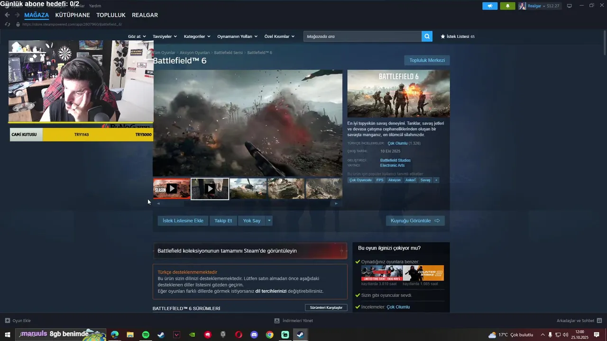The height and width of the screenshot is (341, 607).
Task: Click the Realgar profile avatar
Action: (x=522, y=6)
